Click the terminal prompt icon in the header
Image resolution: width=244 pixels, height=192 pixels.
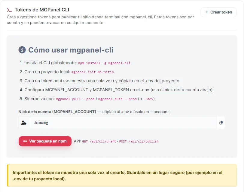point(9,10)
